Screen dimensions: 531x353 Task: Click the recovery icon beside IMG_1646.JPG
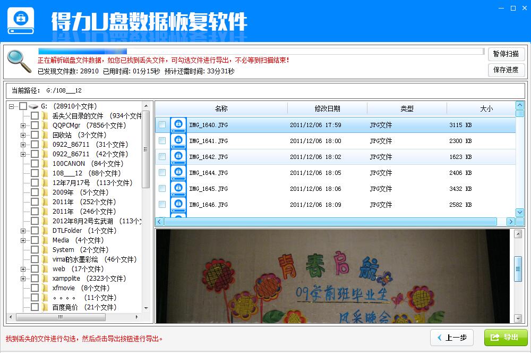click(x=178, y=204)
